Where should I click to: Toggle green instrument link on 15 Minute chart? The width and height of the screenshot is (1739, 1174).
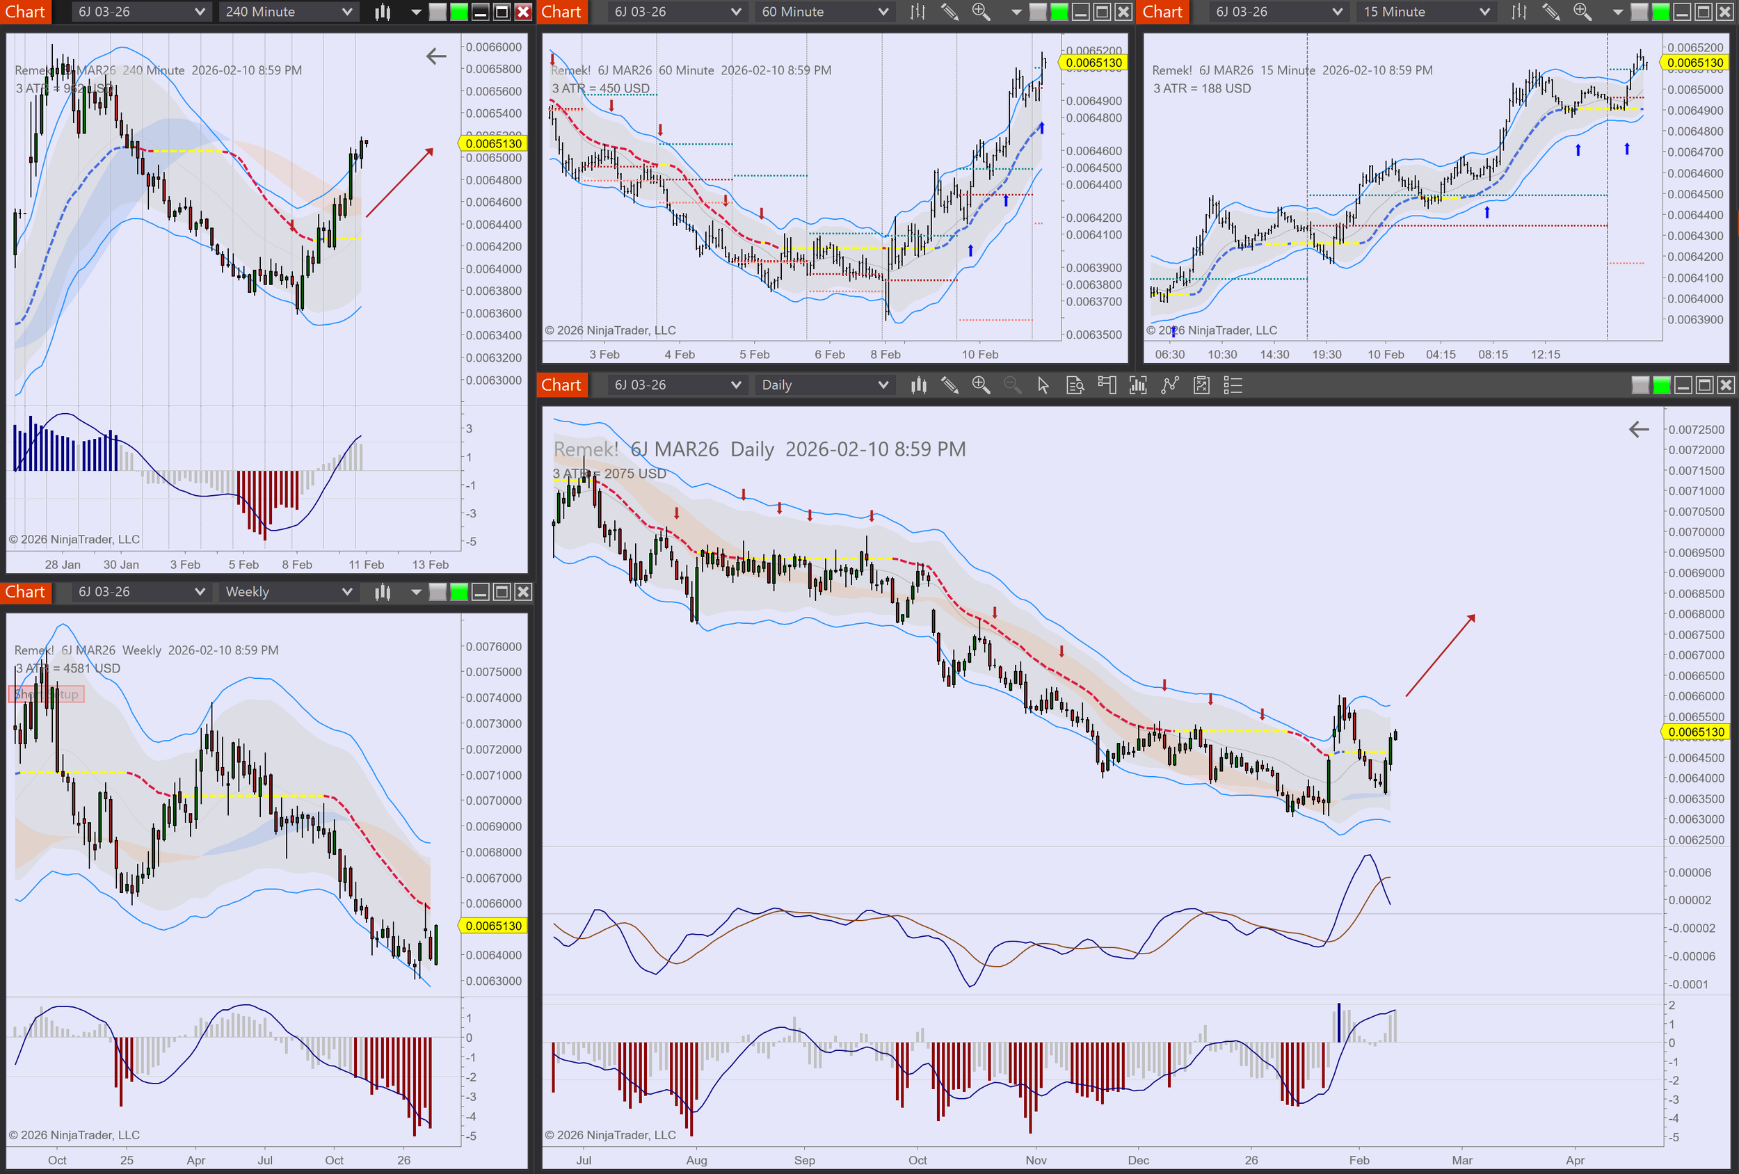1660,12
